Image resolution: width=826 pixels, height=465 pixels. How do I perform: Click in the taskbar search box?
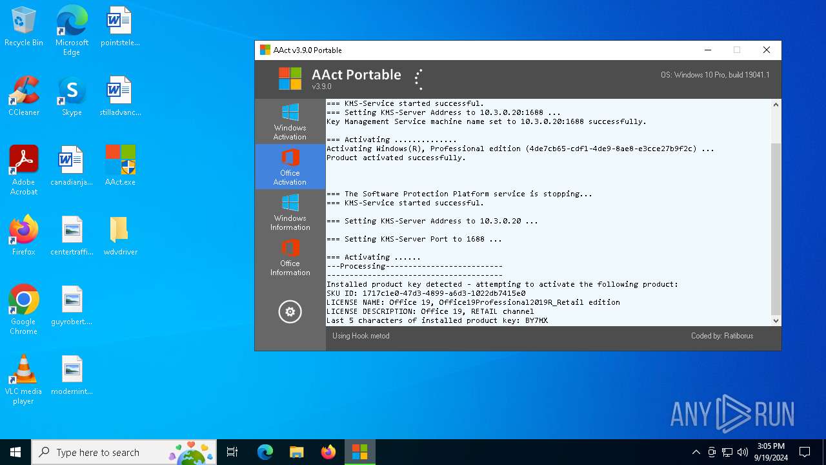124,452
